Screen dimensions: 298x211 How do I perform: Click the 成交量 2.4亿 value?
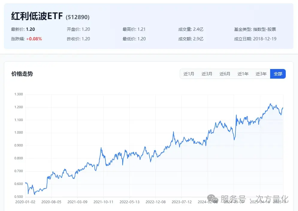(190, 29)
